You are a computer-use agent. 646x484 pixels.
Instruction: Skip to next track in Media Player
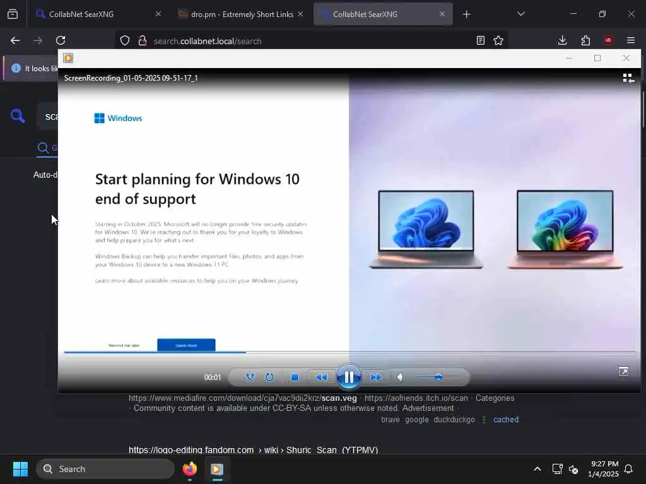coord(375,377)
